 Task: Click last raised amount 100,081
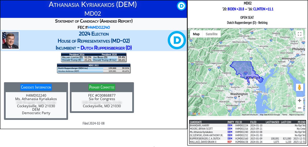(274, 138)
